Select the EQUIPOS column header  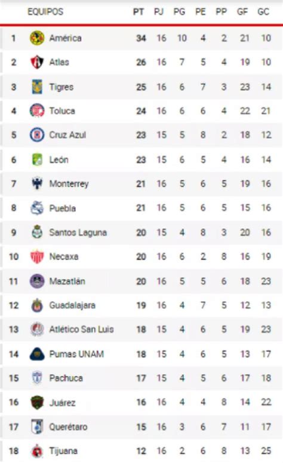pos(45,12)
